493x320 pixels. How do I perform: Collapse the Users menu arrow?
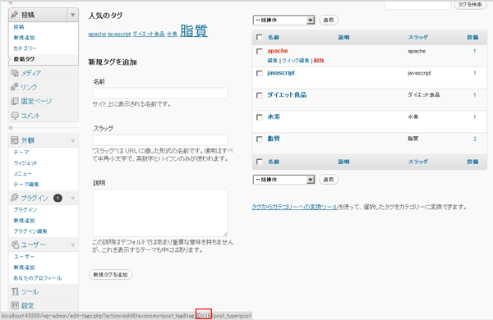coord(72,245)
